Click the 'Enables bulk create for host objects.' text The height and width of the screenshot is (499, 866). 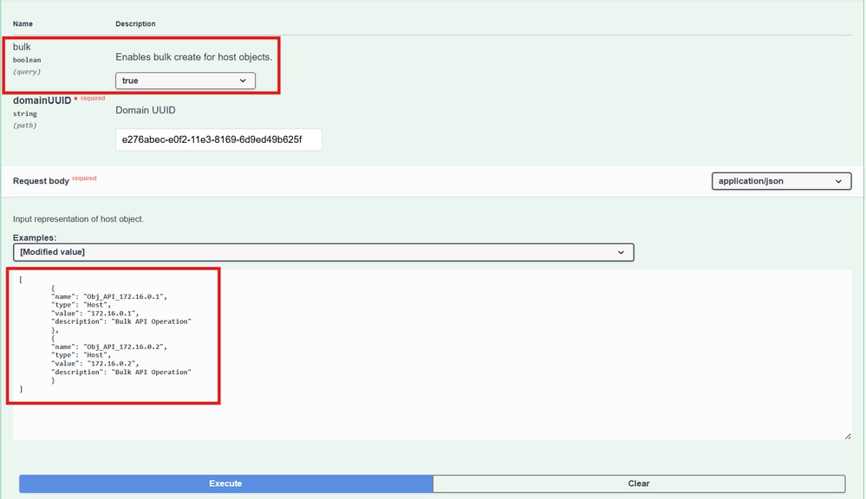point(194,57)
